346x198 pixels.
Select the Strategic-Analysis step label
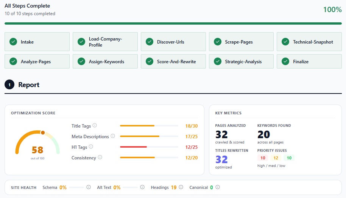243,62
